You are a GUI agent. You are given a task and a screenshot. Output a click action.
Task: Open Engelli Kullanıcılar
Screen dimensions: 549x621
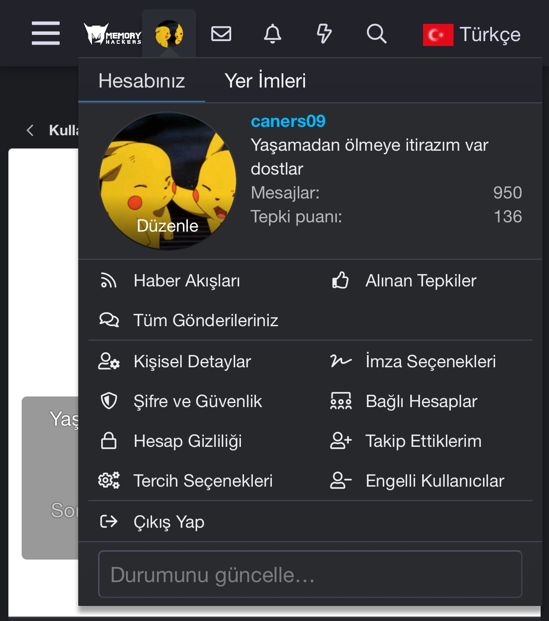tap(435, 481)
